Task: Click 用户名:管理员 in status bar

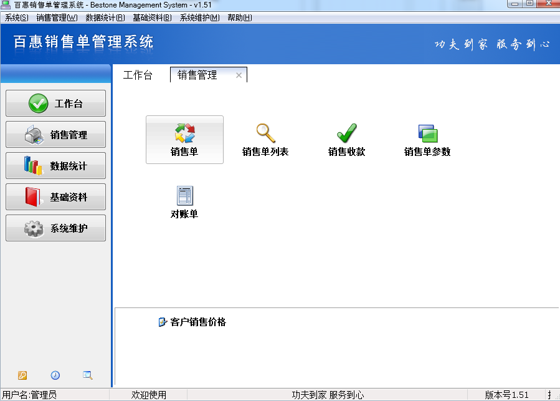Action: pos(29,395)
